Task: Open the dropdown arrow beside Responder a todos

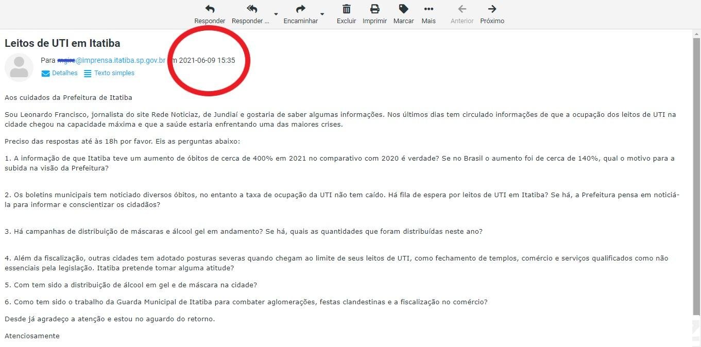Action: [276, 14]
